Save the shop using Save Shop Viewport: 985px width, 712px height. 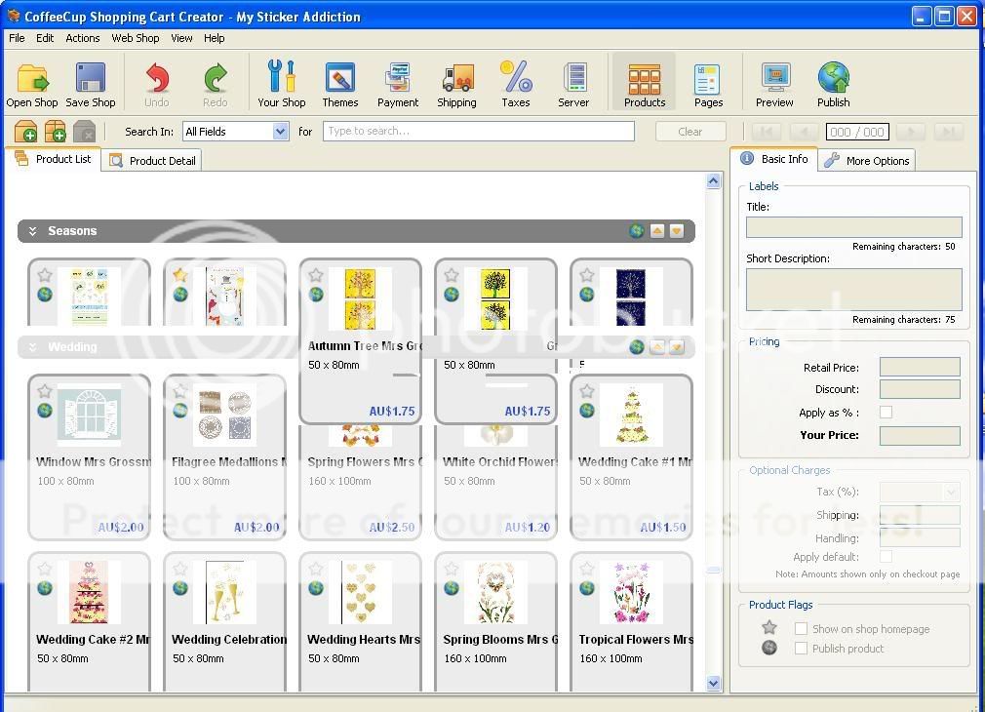click(x=91, y=84)
